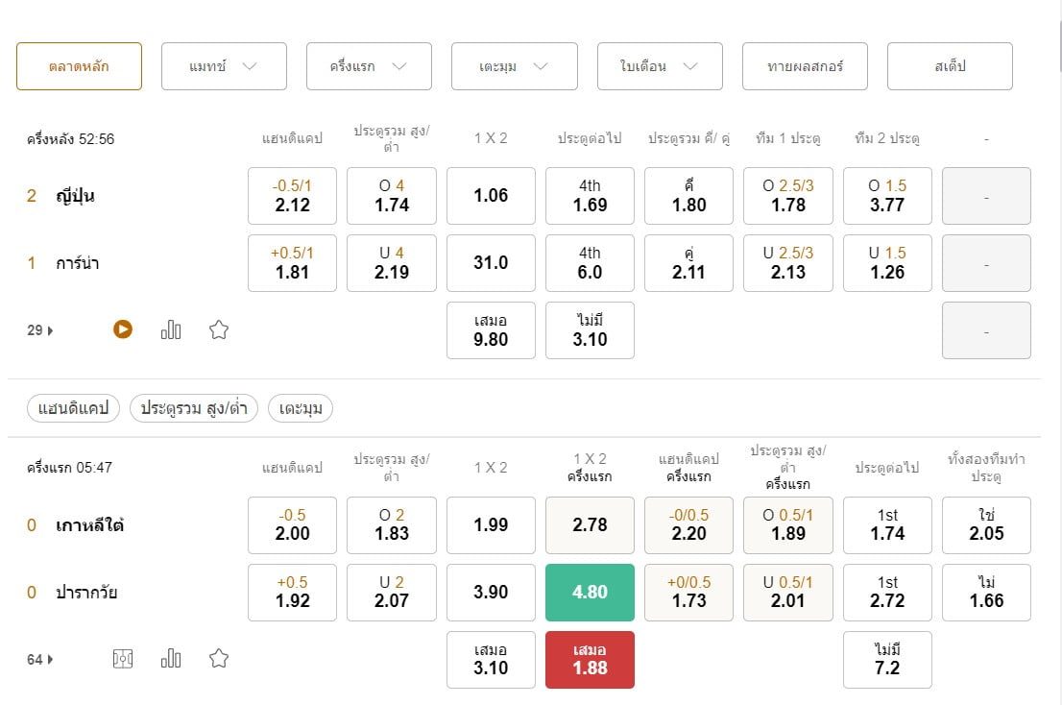Select Over 4 goals at 1.74
Image resolution: width=1062 pixels, height=705 pixels.
click(x=392, y=196)
